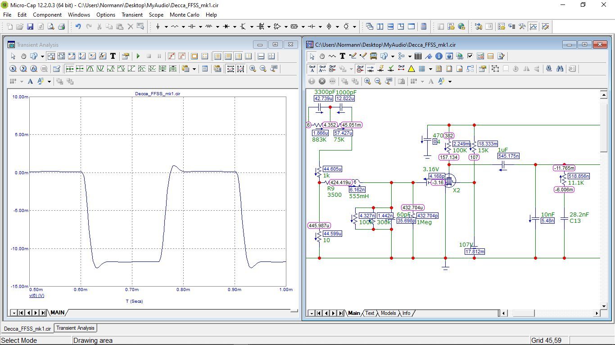This screenshot has width=615, height=345.
Task: Click the yellow warning triangle icon
Action: 411,69
